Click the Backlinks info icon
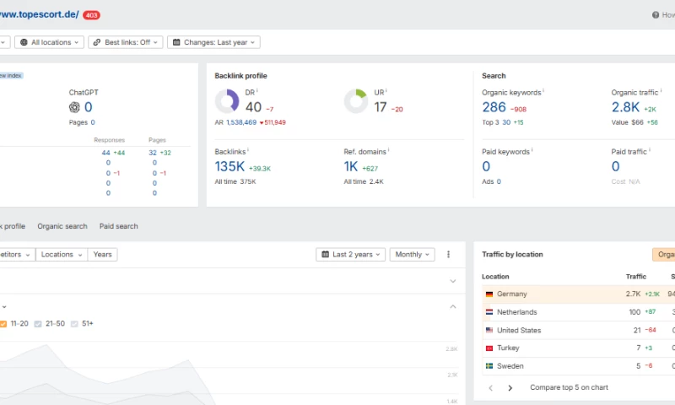Image resolution: width=675 pixels, height=405 pixels. (248, 150)
